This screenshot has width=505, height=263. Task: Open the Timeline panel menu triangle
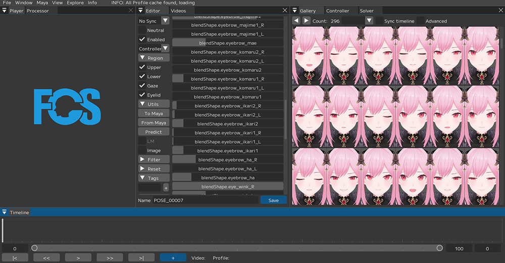point(4,212)
